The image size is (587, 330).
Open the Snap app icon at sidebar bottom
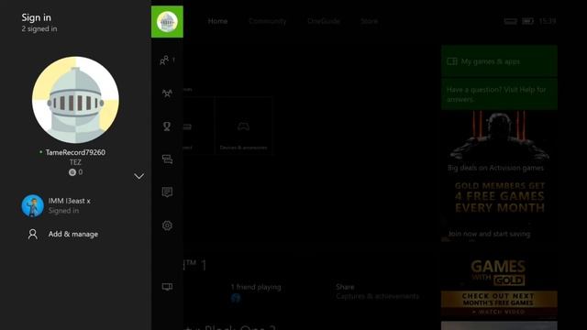pyautogui.click(x=167, y=287)
